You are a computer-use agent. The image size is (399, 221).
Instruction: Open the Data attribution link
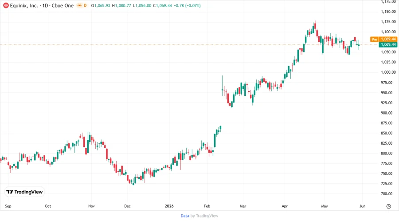pyautogui.click(x=185, y=216)
